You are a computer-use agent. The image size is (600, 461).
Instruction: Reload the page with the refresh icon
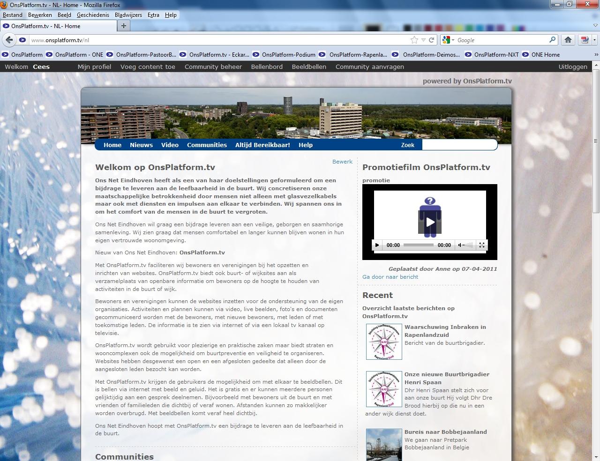(432, 40)
